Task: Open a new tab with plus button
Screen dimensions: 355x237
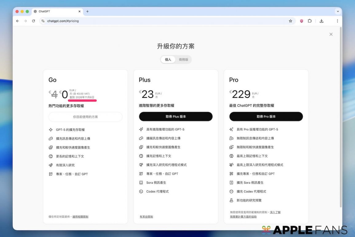Action: point(88,11)
